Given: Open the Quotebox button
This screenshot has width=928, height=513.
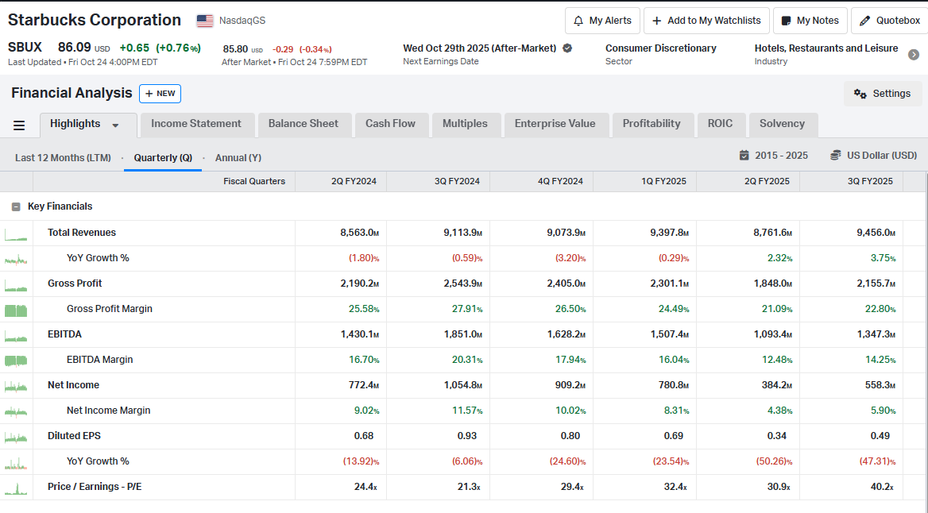Looking at the screenshot, I should 890,21.
